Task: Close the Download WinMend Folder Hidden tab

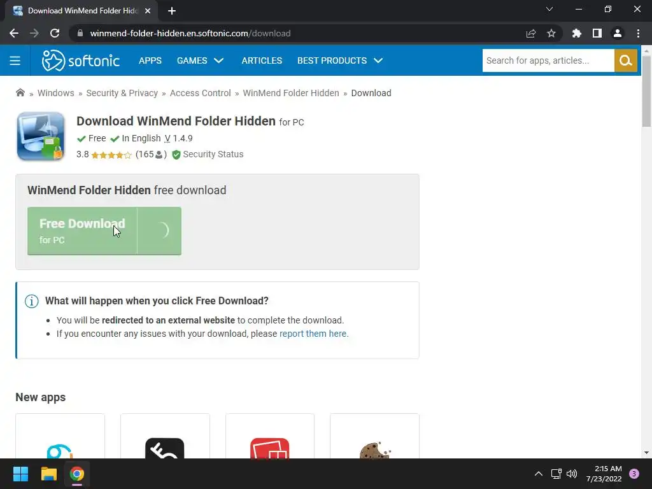Action: coord(148,11)
